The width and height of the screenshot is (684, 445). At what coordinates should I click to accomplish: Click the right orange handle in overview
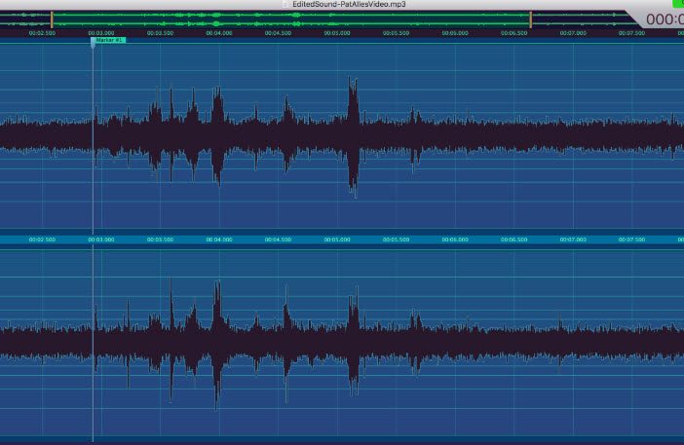click(x=530, y=19)
